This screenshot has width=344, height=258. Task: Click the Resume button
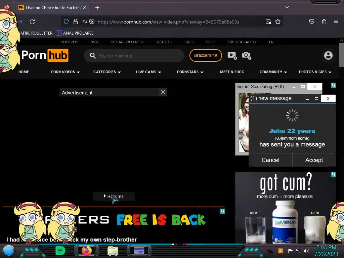pos(114,196)
